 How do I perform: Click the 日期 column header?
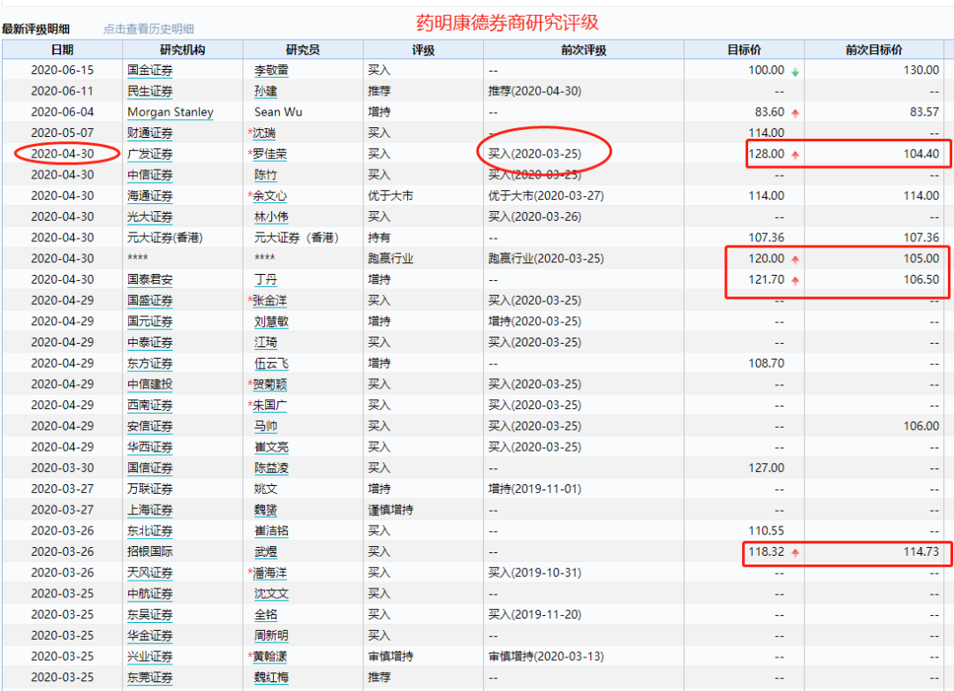62,49
